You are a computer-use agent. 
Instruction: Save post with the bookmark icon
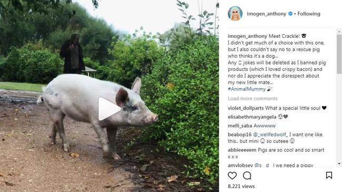[x=329, y=175]
